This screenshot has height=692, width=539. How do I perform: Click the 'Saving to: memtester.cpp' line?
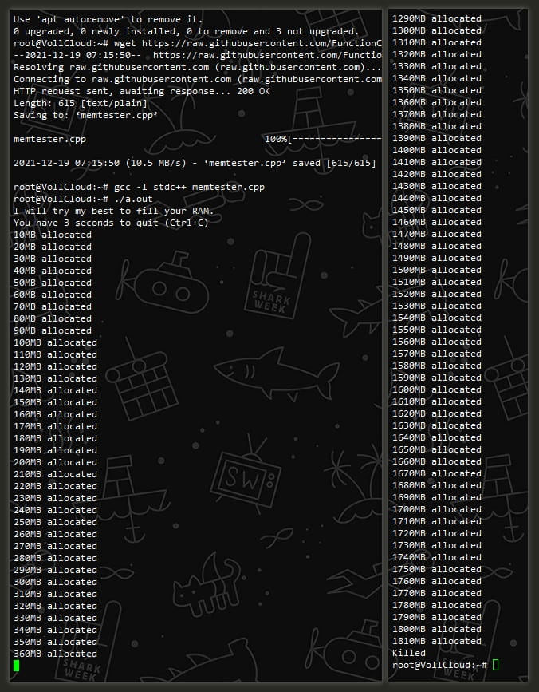(85, 115)
